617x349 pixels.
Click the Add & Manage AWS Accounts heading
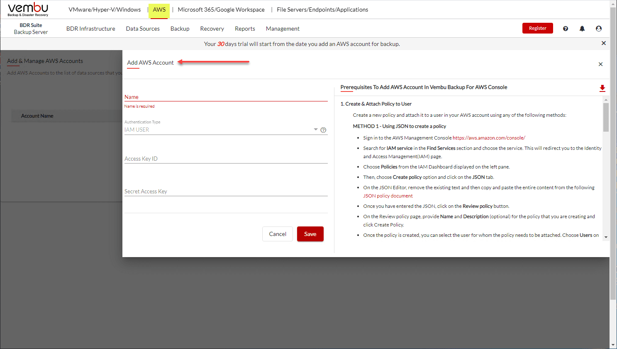click(45, 61)
